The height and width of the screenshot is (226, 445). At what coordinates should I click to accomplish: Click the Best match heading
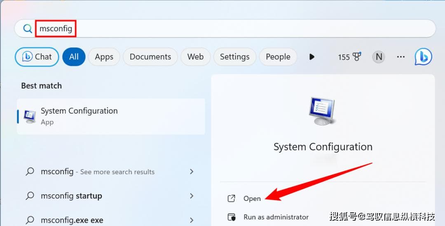click(x=42, y=86)
